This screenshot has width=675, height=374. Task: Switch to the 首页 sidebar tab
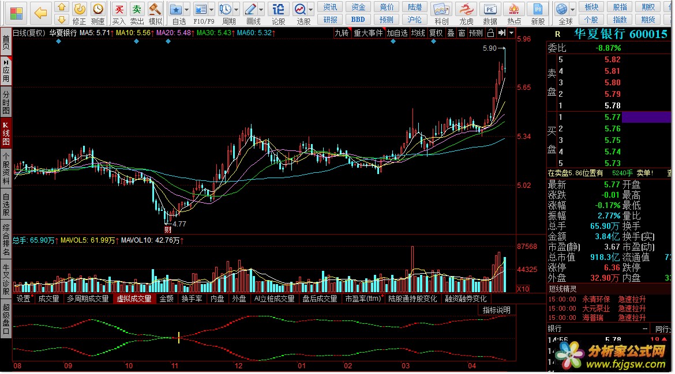(6, 43)
